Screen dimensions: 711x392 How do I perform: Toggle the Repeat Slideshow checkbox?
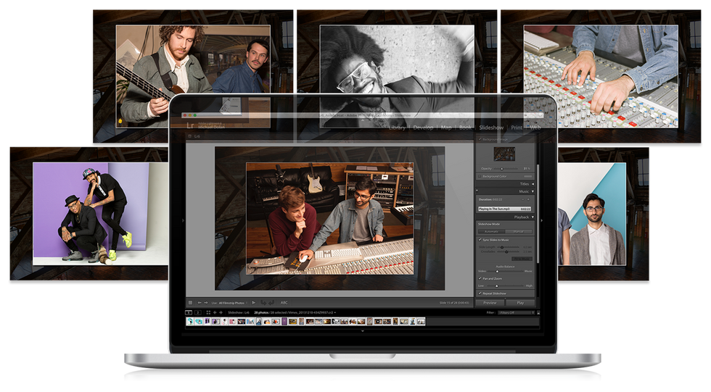(480, 293)
